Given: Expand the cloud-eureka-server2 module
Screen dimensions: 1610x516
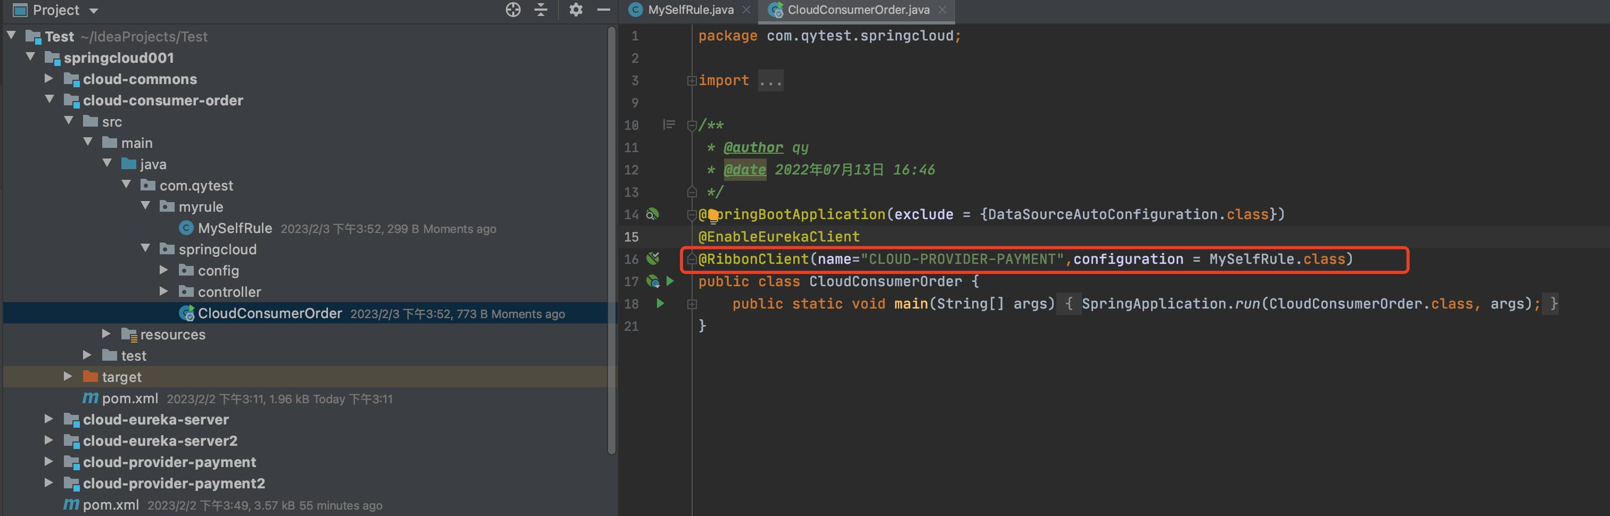Looking at the screenshot, I should 49,440.
